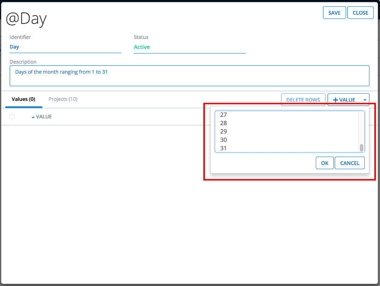This screenshot has height=286, width=380.
Task: Click the plus icon on VALUE button
Action: click(x=335, y=100)
